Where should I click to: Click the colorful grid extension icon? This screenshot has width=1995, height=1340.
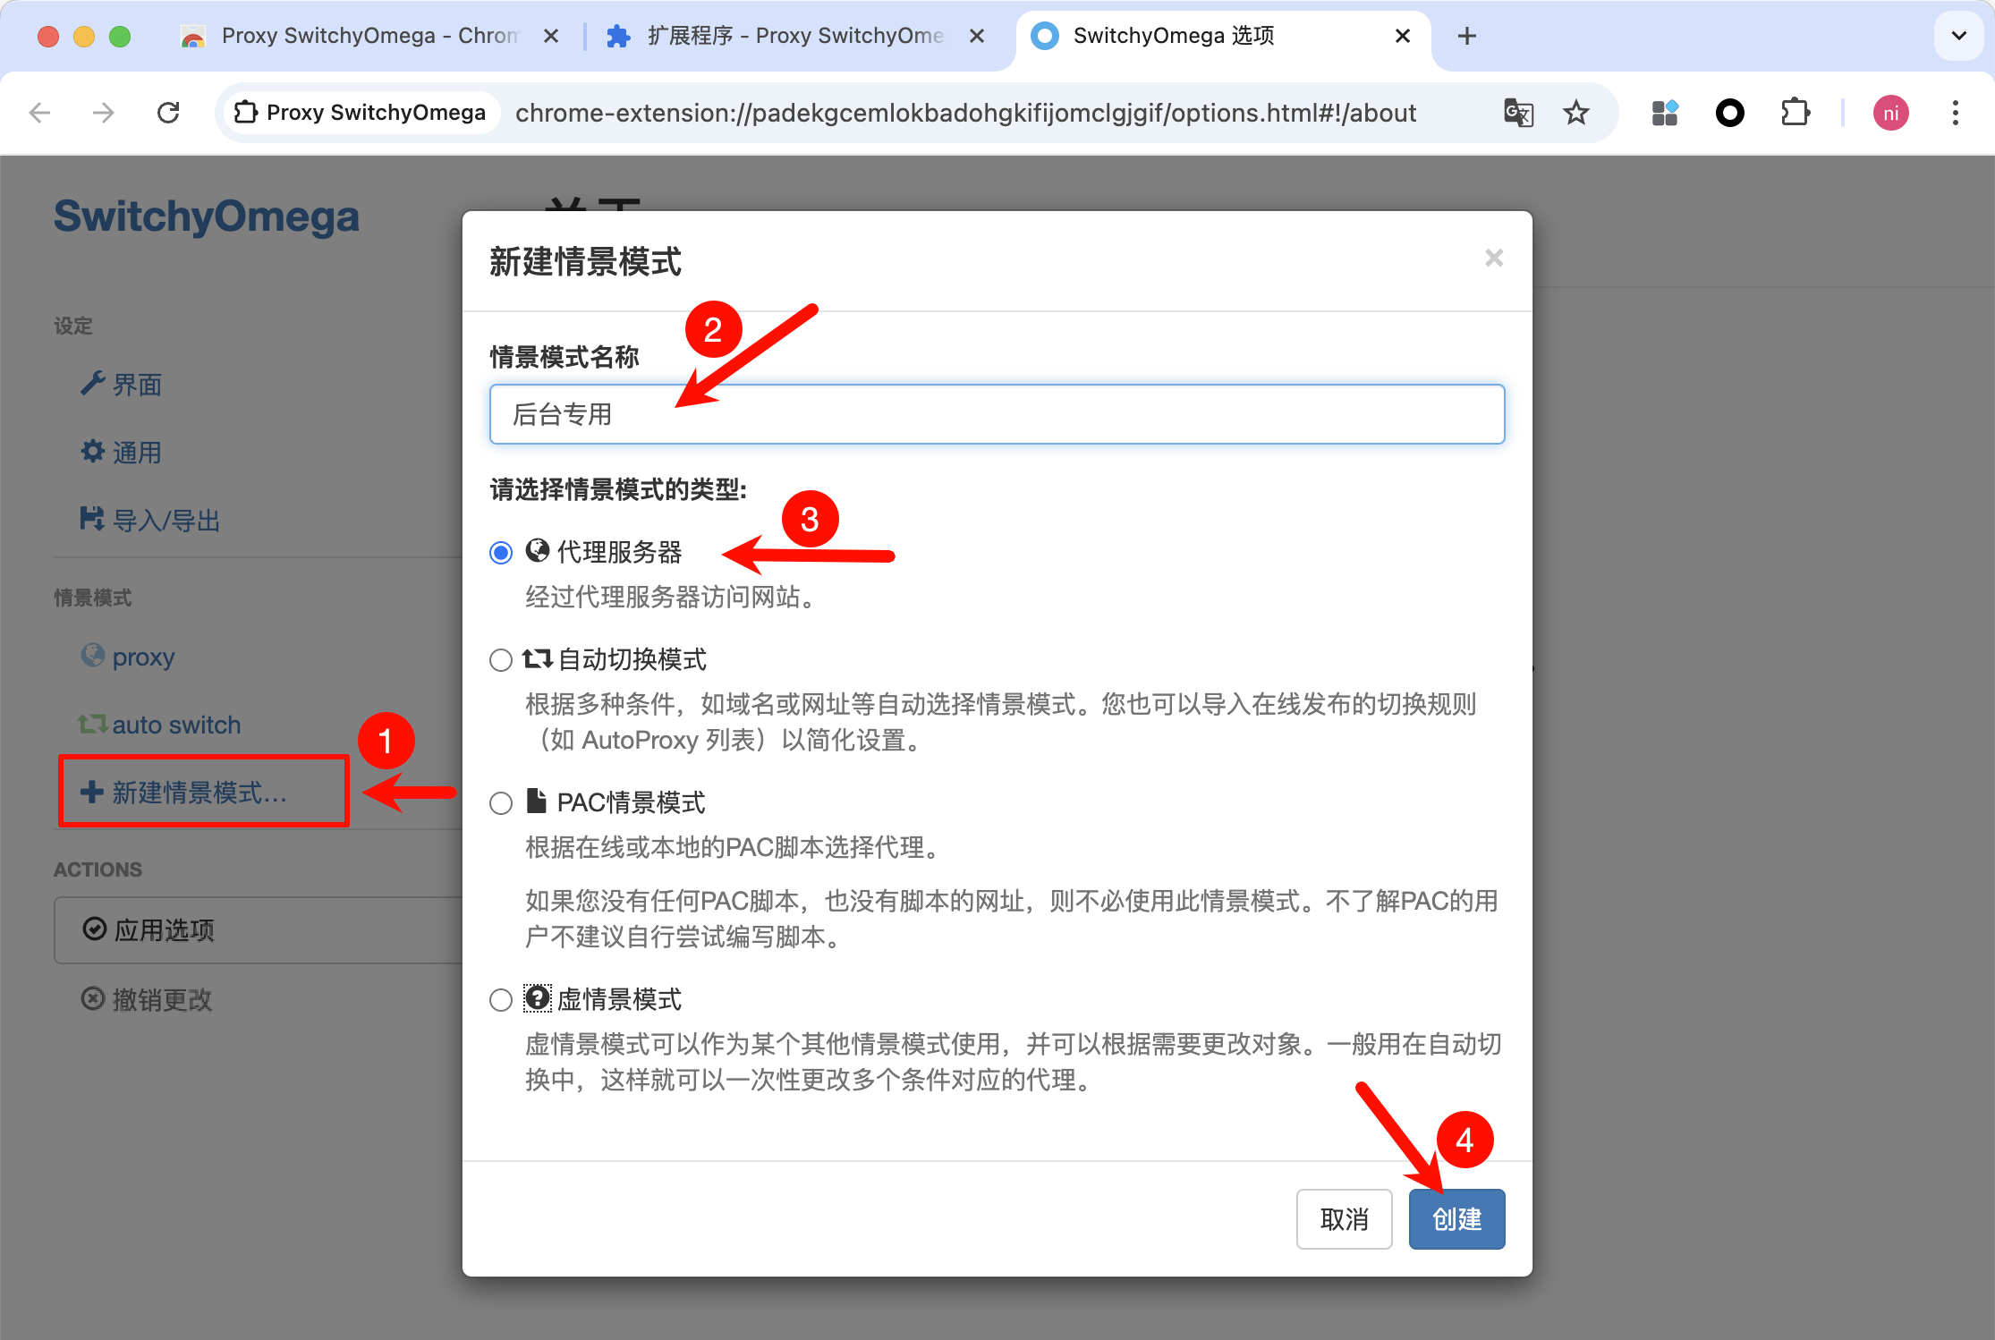1664,113
